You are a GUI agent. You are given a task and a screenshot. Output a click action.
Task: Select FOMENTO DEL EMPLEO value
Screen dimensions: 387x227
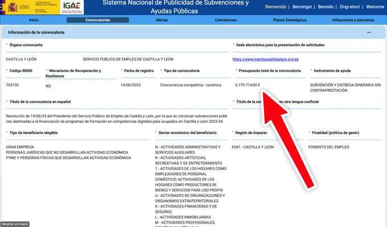[329, 147]
